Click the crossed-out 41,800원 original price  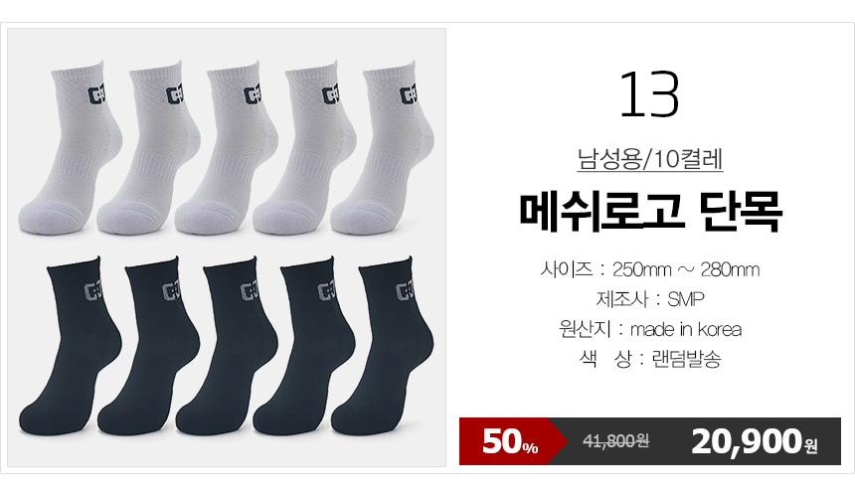coord(615,440)
